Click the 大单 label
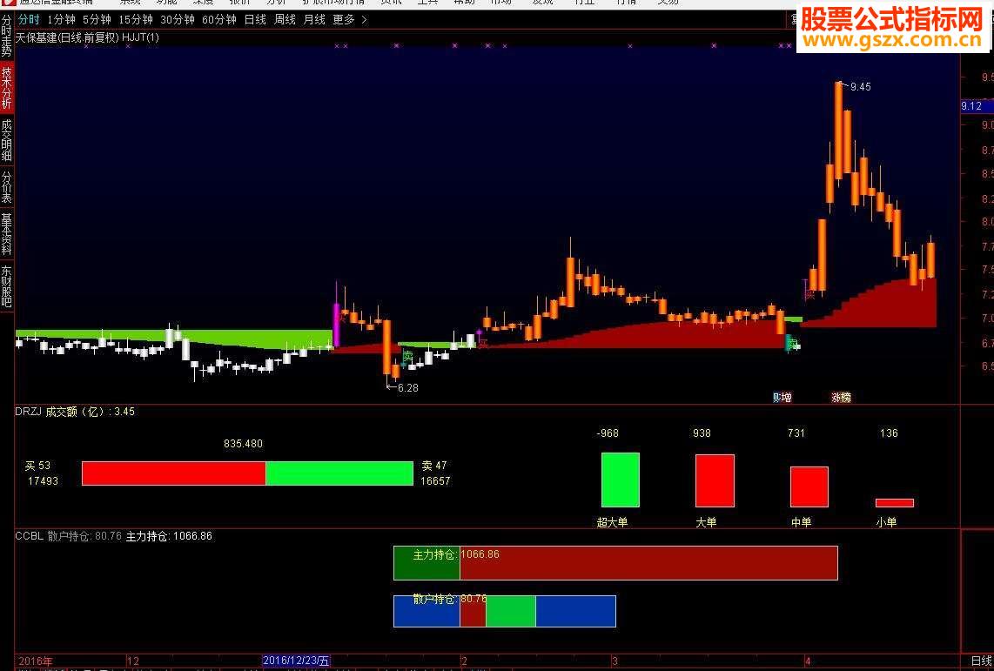The image size is (994, 671). point(706,523)
